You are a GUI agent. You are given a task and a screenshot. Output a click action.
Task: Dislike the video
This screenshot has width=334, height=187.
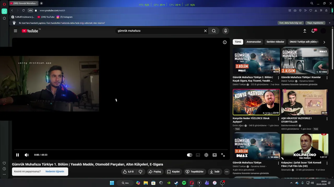[140, 172]
